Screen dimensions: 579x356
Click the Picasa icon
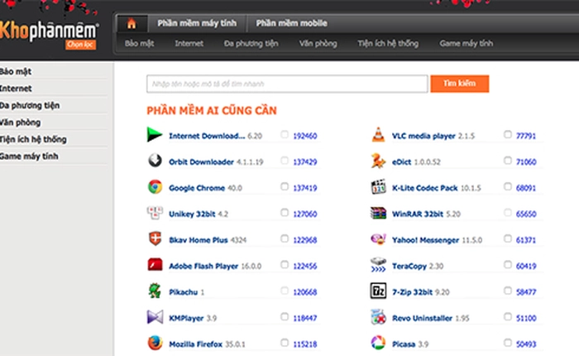378,343
